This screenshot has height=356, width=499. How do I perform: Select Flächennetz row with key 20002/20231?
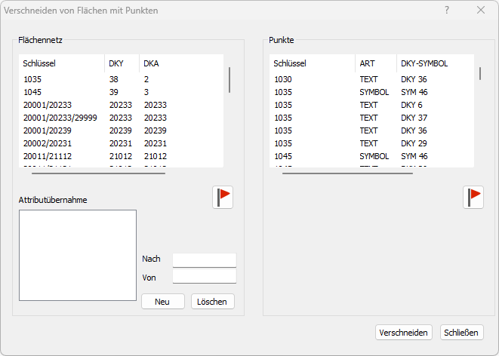coord(48,143)
